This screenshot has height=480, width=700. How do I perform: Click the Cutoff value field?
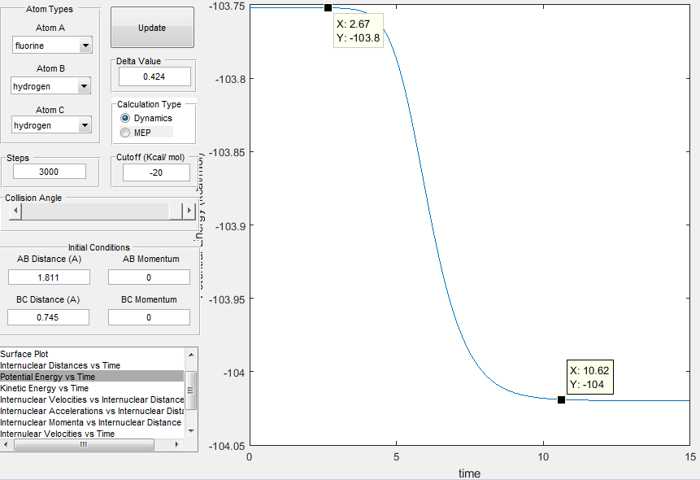[x=156, y=172]
